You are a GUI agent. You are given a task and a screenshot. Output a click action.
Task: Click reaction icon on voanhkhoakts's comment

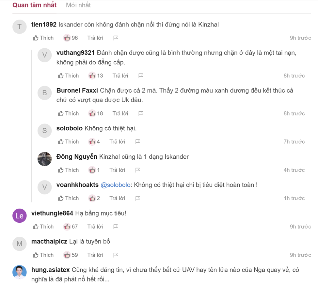[x=92, y=198]
